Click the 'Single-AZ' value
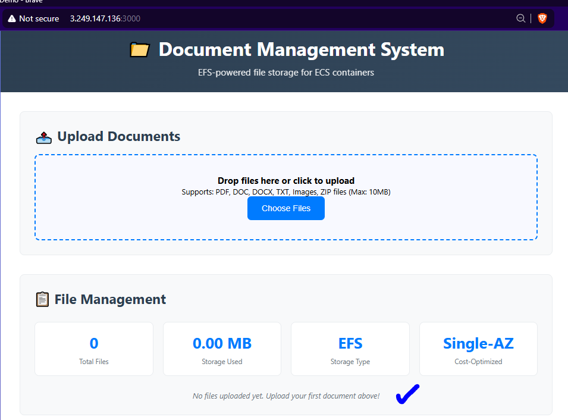 (478, 343)
